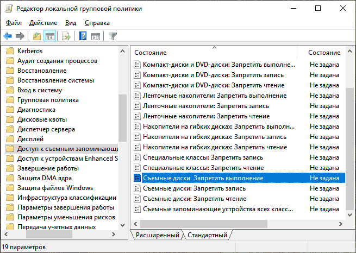Click the tree pane scroll-left arrow

[6, 234]
